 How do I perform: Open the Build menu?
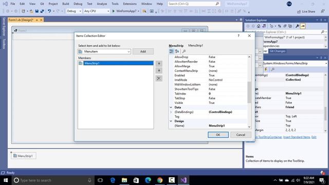65,4
